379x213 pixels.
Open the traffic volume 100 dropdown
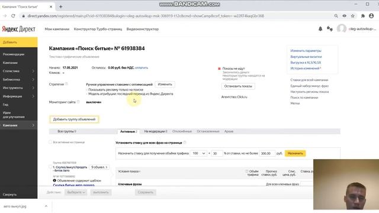198,153
